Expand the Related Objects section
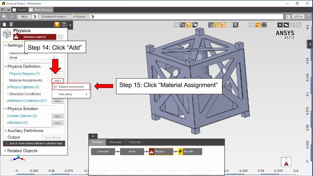Viewport: 313px width, 176px height. 6,151
